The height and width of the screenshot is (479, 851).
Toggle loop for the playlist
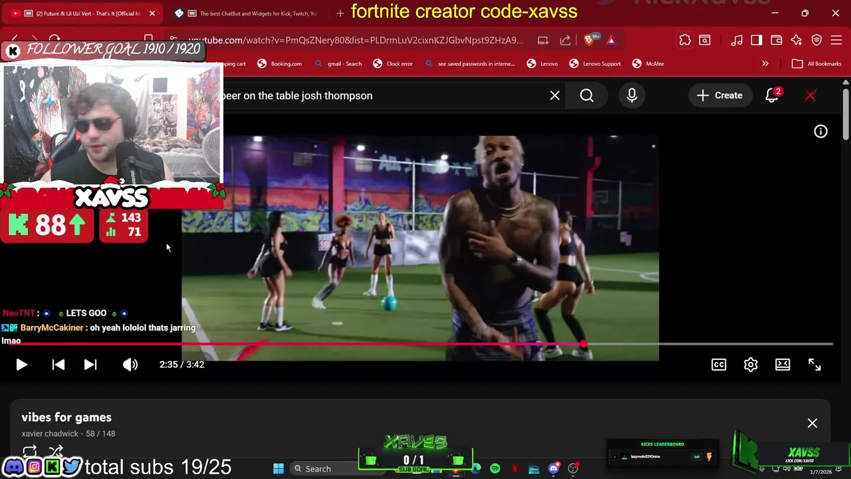29,452
